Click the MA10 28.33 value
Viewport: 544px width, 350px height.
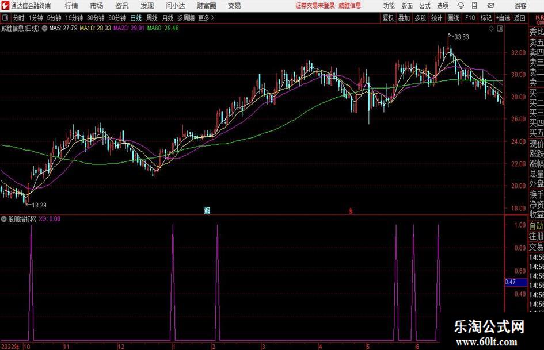(x=96, y=28)
